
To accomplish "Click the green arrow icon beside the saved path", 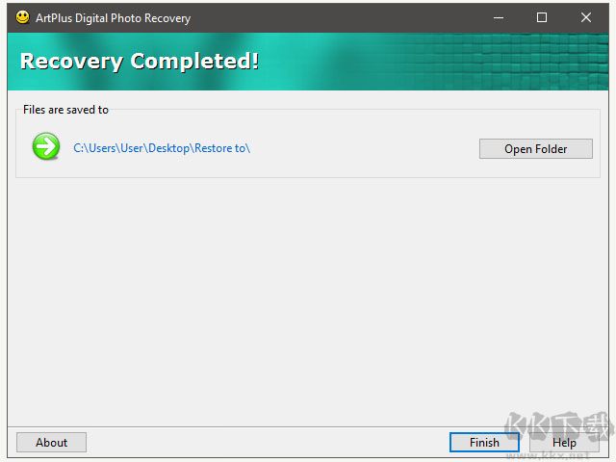I will [x=46, y=146].
